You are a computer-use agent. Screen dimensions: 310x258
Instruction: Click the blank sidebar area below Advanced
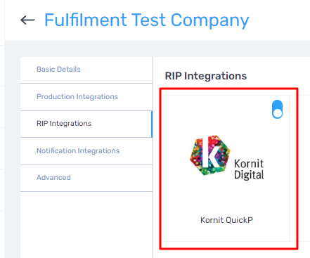coord(86,224)
